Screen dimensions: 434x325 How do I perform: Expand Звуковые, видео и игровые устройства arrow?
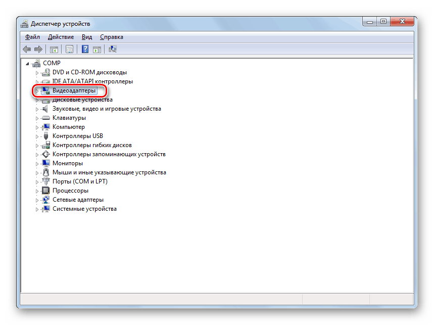point(37,109)
